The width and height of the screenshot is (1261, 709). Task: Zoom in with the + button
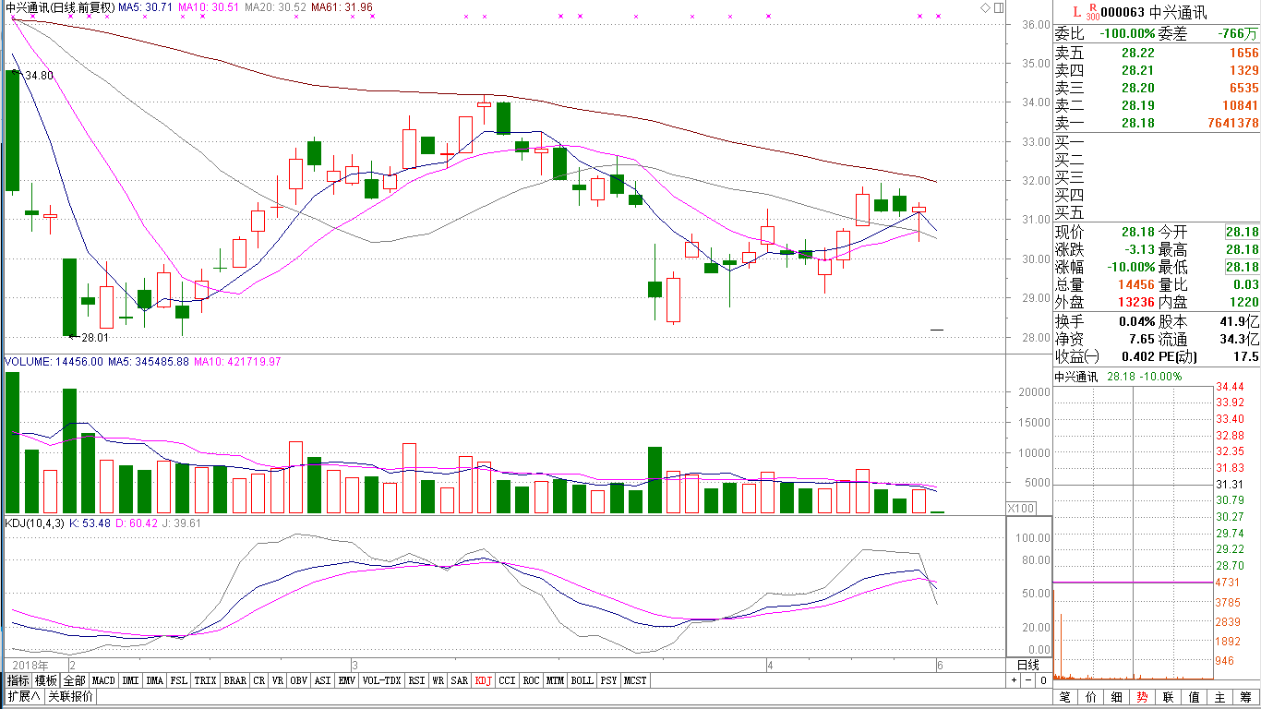click(1015, 680)
